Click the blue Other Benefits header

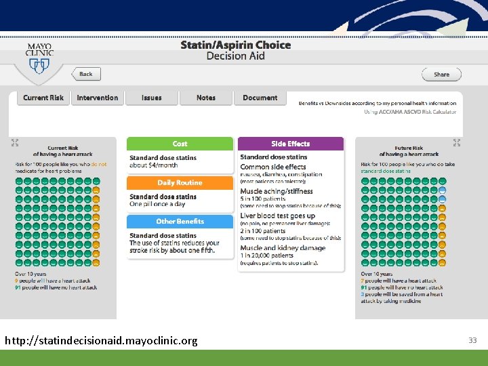tap(180, 222)
